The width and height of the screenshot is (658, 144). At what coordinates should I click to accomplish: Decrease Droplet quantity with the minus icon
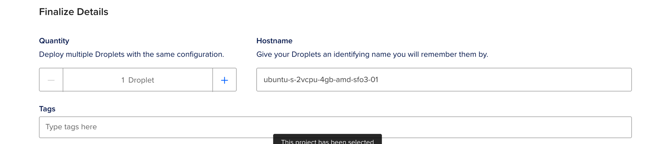point(51,80)
